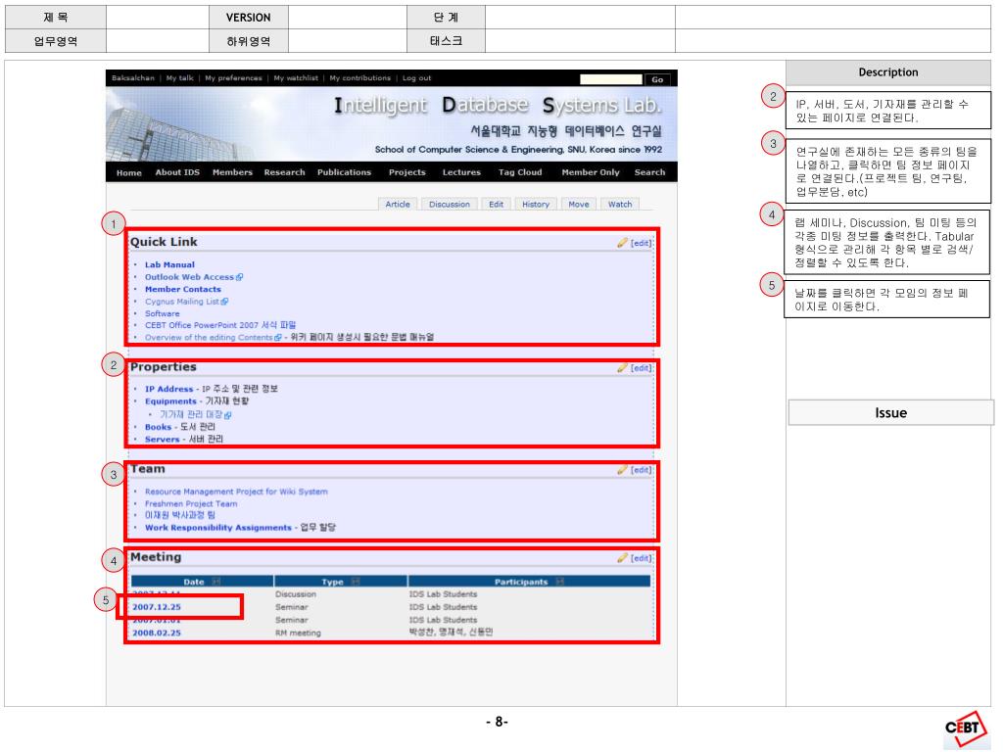
Task: Open the Freshmen Project Team link
Action: click(x=191, y=504)
